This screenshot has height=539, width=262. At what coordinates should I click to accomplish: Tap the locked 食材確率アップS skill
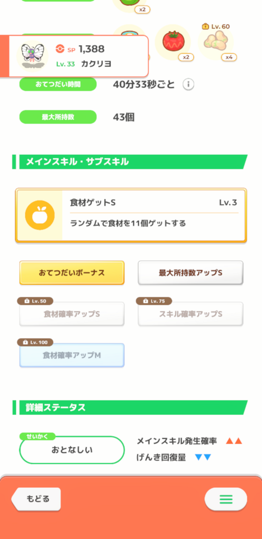(x=72, y=314)
